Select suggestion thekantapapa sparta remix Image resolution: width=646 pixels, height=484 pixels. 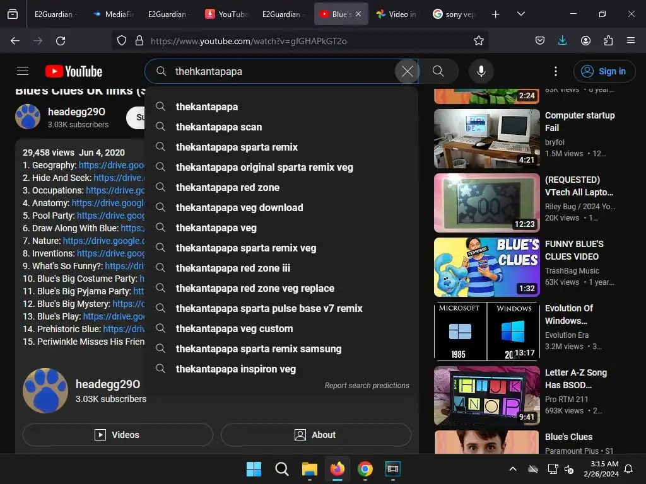click(281, 147)
